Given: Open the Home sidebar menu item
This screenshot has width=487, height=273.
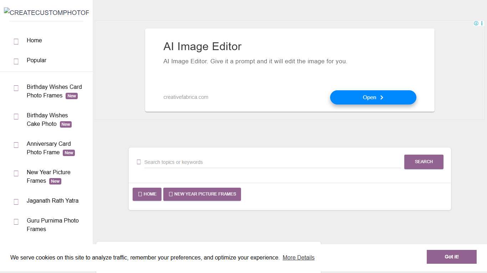Looking at the screenshot, I should pyautogui.click(x=34, y=41).
